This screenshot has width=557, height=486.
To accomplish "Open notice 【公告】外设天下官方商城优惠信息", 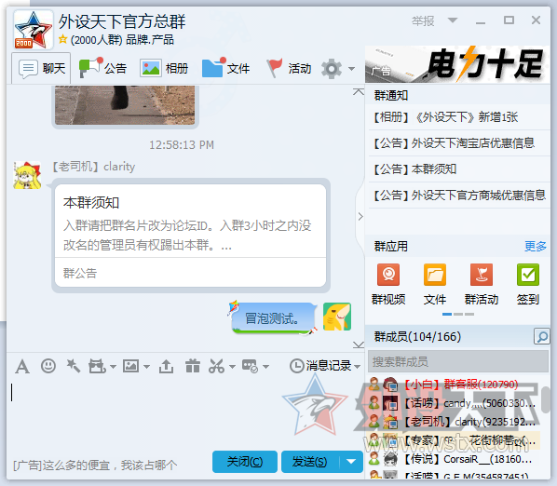I will tap(459, 195).
